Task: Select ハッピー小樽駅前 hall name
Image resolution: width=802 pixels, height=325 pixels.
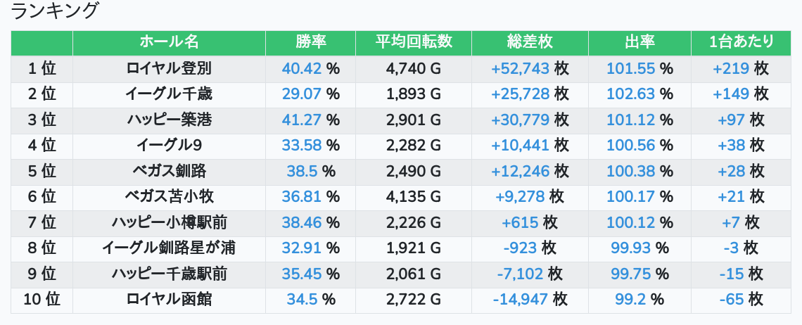Action: tap(169, 223)
